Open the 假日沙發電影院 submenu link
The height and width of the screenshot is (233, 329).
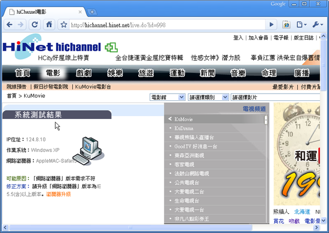51,87
